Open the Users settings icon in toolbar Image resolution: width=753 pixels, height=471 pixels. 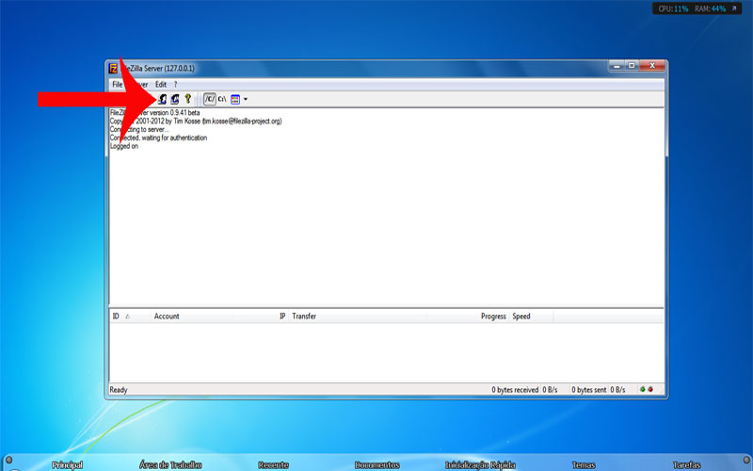[162, 99]
